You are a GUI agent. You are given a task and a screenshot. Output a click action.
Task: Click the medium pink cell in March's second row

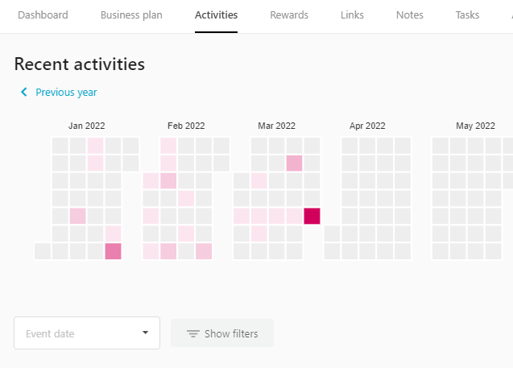pos(294,163)
